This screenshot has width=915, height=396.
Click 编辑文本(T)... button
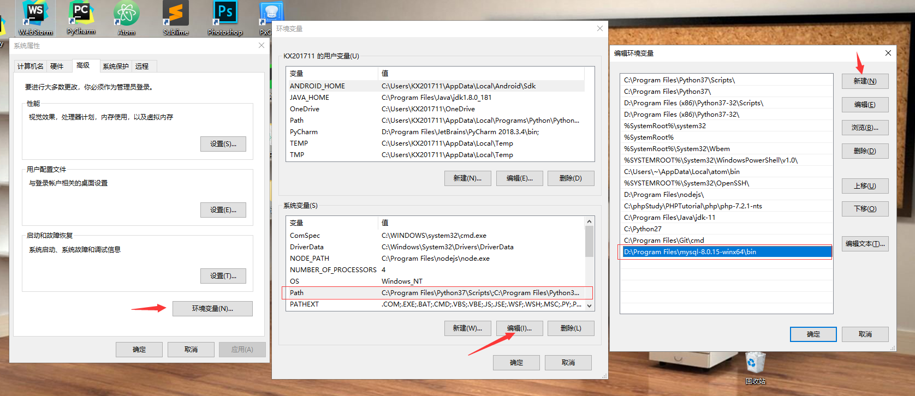point(865,244)
